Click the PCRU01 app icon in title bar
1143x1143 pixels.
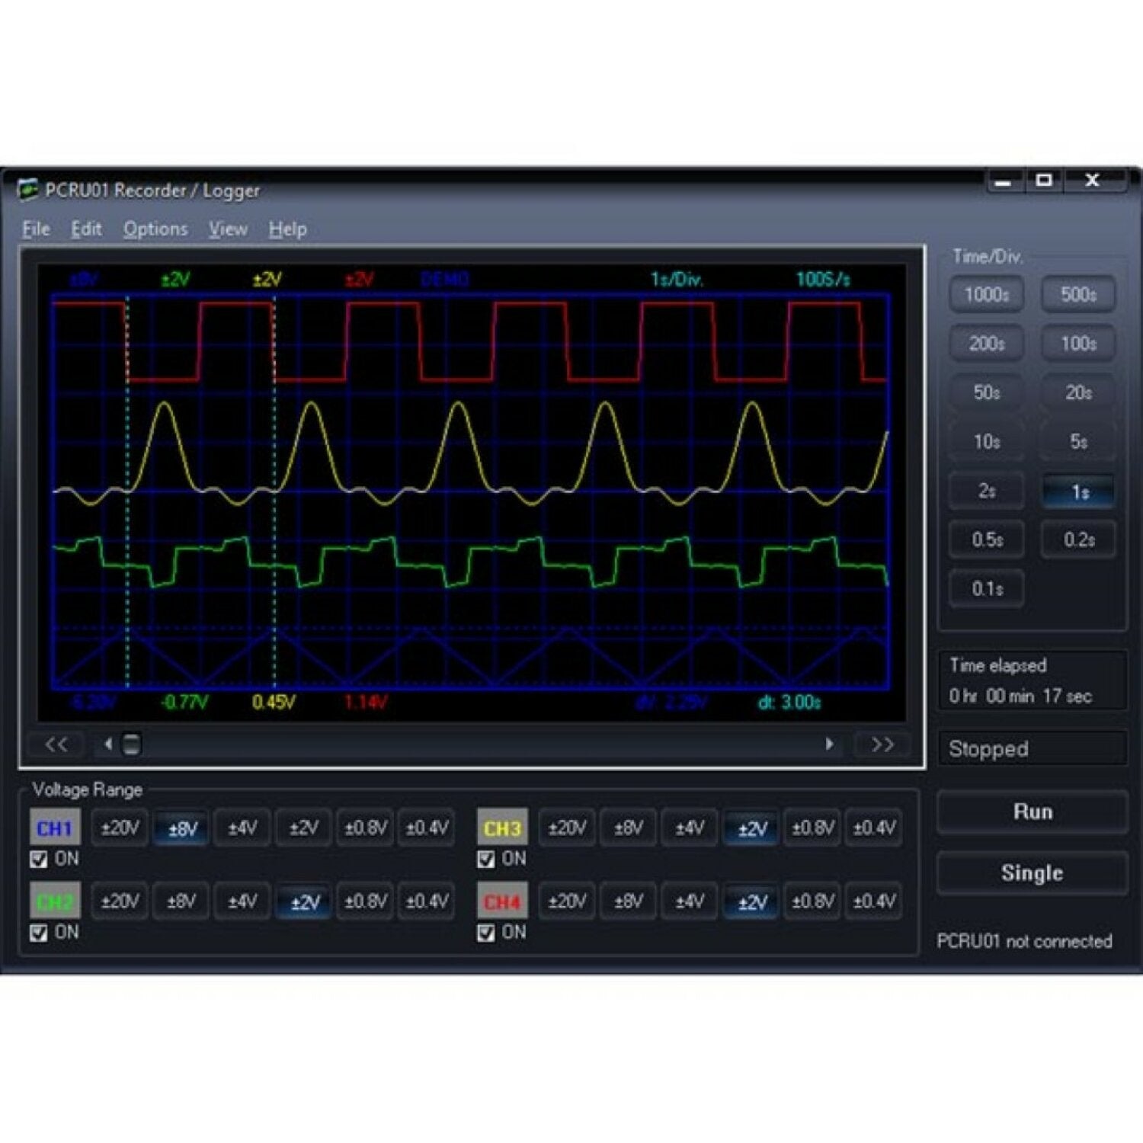click(27, 190)
